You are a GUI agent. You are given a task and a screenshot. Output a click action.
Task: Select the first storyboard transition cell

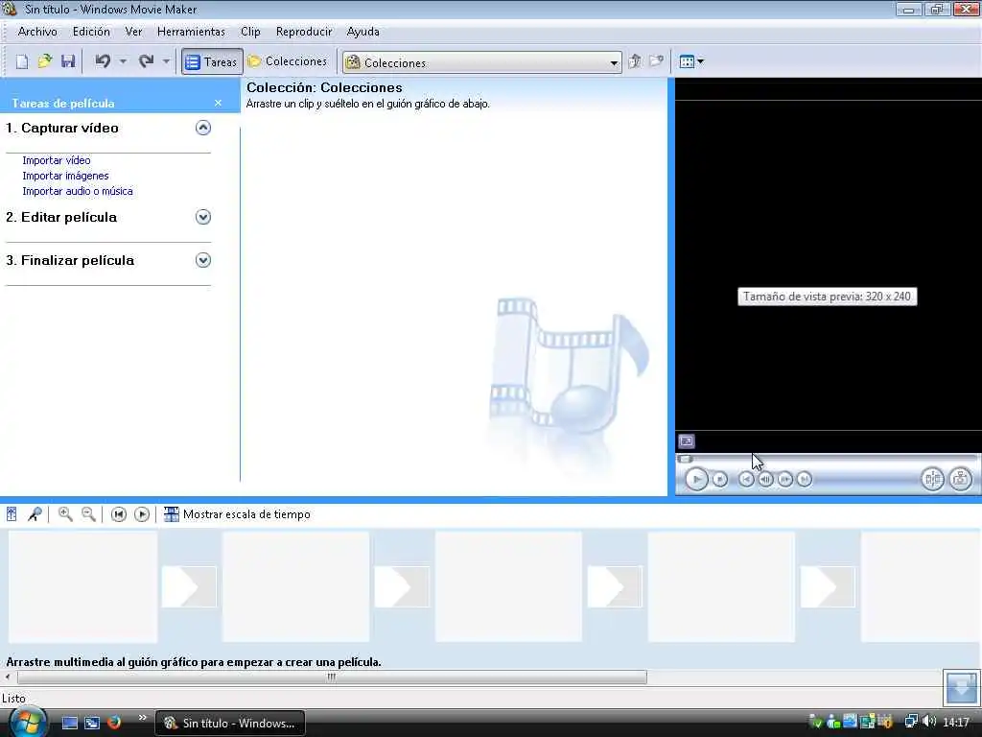coord(189,586)
